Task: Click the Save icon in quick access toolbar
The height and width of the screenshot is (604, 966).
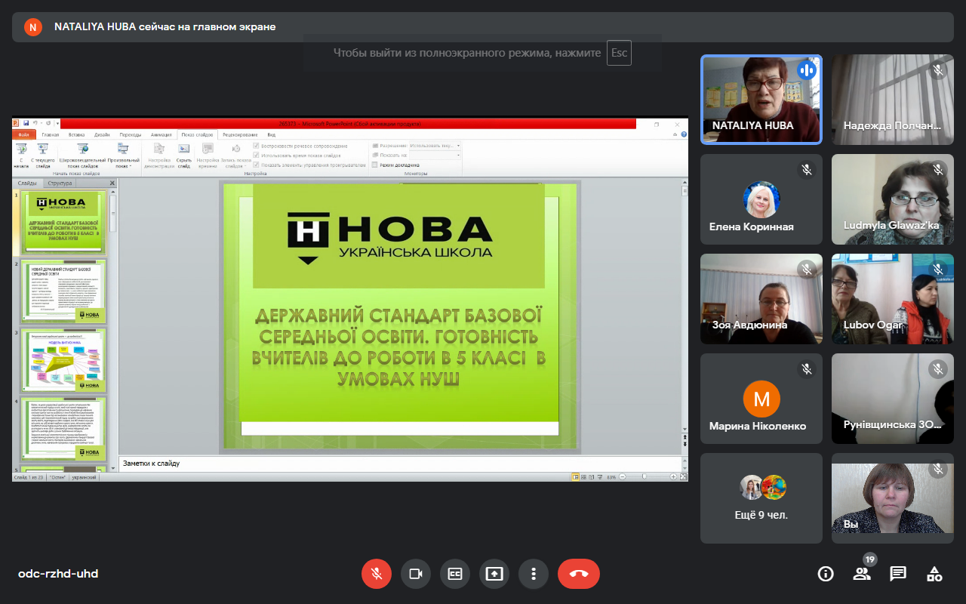Action: pyautogui.click(x=26, y=123)
